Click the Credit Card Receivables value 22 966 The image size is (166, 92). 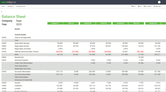(x=141, y=63)
